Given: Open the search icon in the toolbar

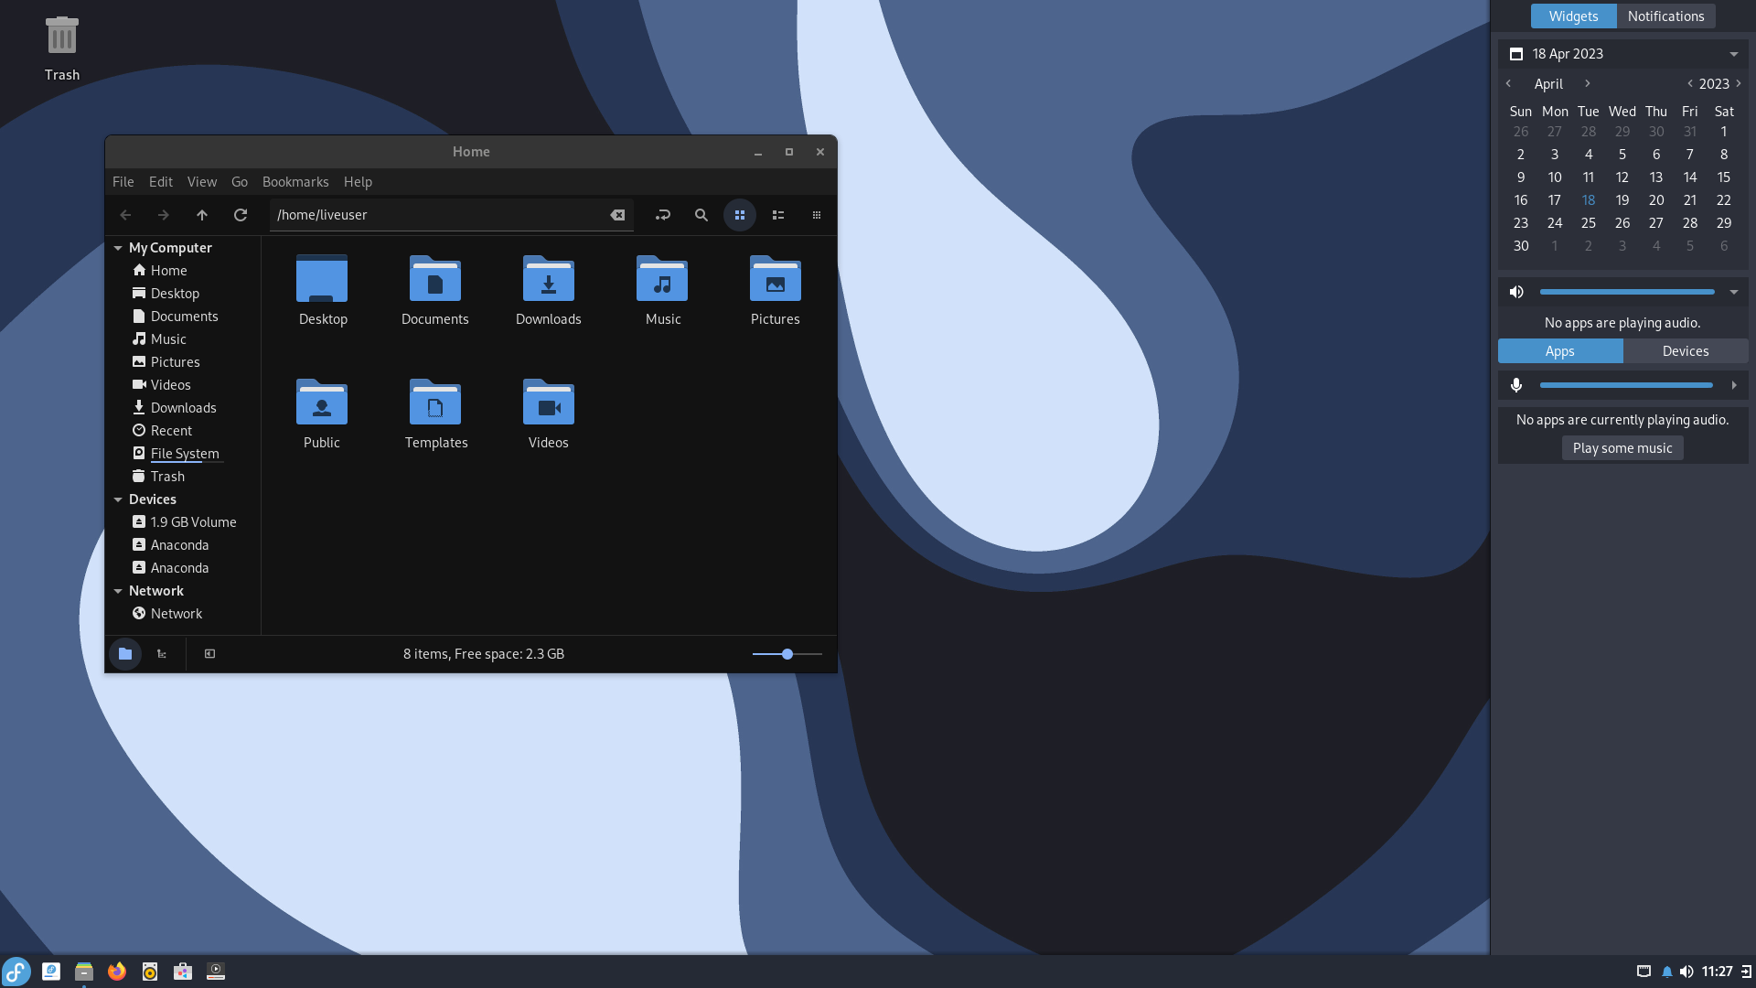Looking at the screenshot, I should click(701, 214).
